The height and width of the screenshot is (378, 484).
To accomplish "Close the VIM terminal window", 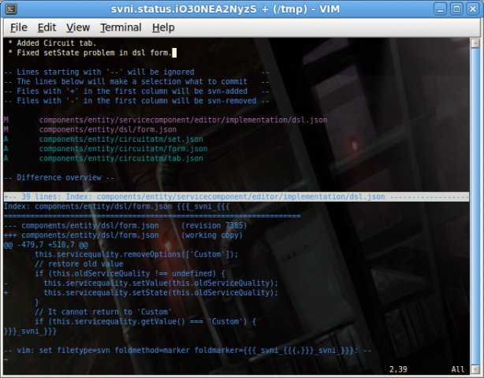I will coord(473,9).
